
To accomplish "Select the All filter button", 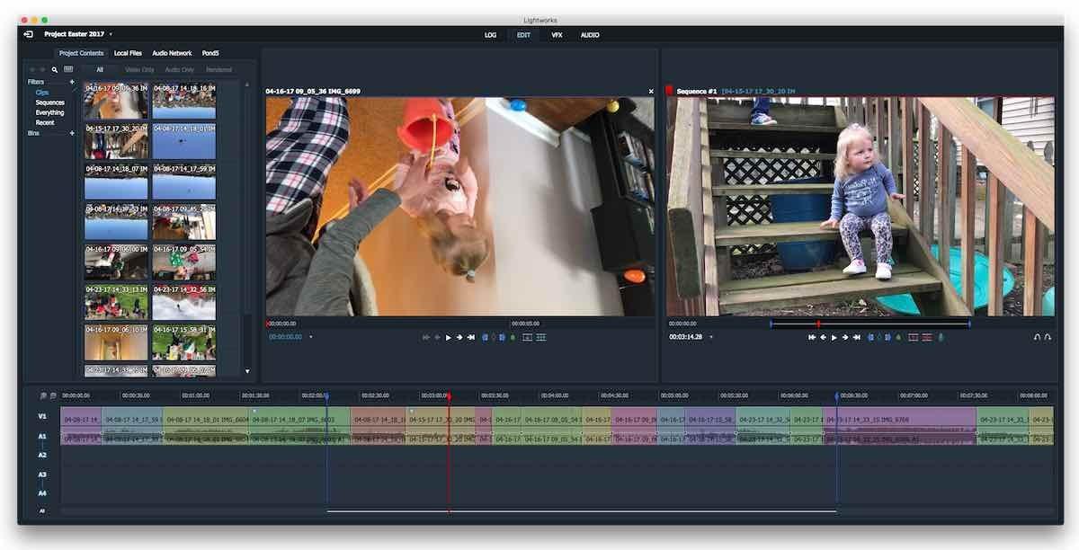I will coord(100,69).
